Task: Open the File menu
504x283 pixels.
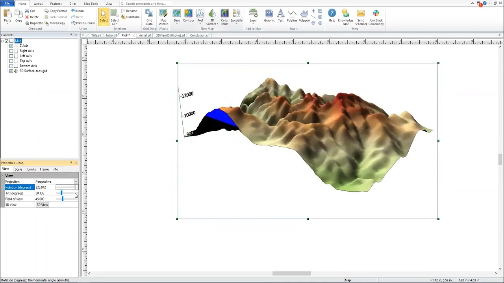Action: coord(7,4)
